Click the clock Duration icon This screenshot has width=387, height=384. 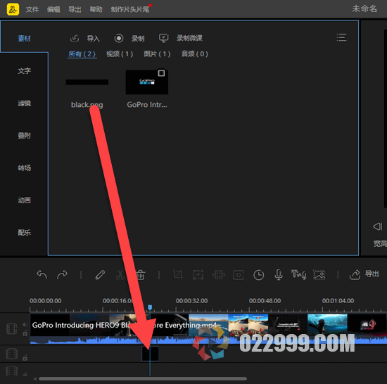[x=259, y=275]
